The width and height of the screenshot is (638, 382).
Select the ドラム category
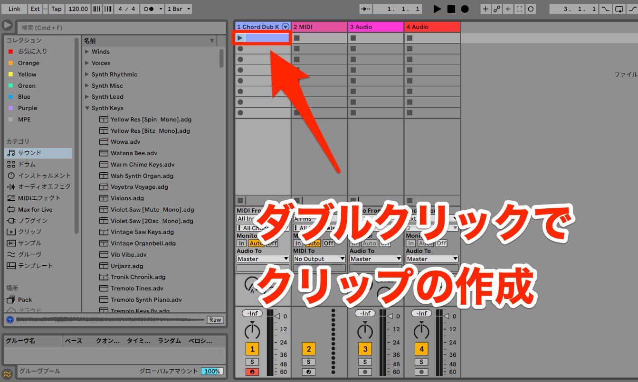point(38,164)
